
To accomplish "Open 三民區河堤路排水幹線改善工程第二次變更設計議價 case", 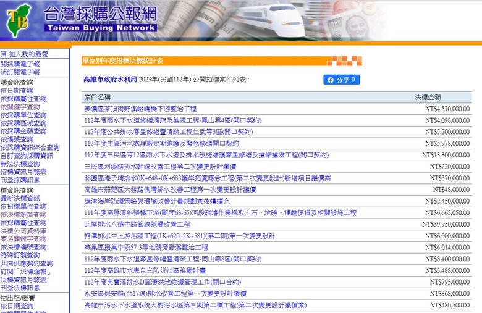I will tap(161, 167).
